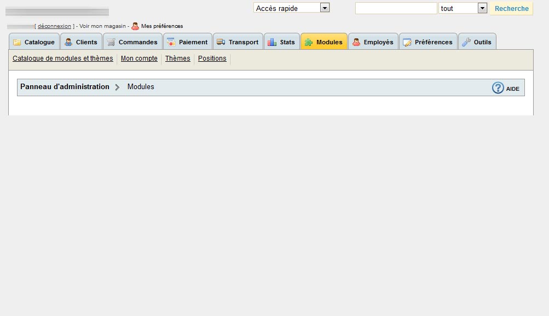Open the Thèmes submenu link
This screenshot has width=549, height=316.
point(177,58)
